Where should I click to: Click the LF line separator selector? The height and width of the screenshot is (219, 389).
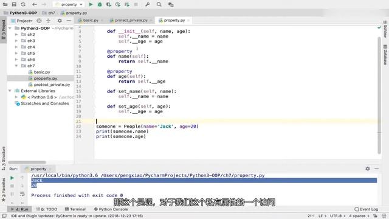[322, 216]
